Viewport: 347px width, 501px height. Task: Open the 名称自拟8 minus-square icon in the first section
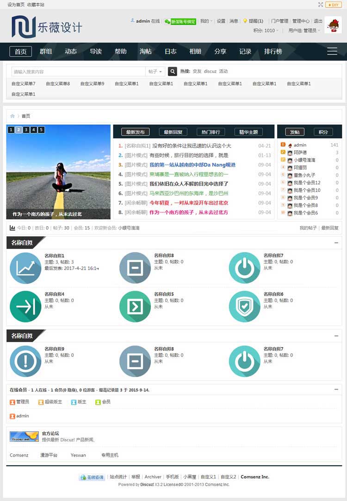(135, 268)
